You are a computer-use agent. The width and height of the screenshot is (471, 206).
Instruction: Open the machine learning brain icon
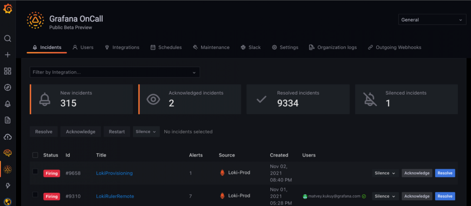pos(7,153)
